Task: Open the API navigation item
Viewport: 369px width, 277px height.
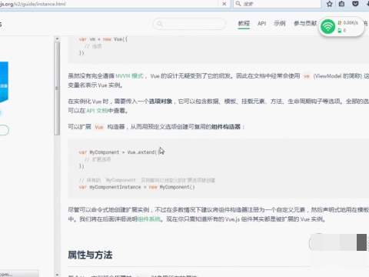Action: [261, 24]
